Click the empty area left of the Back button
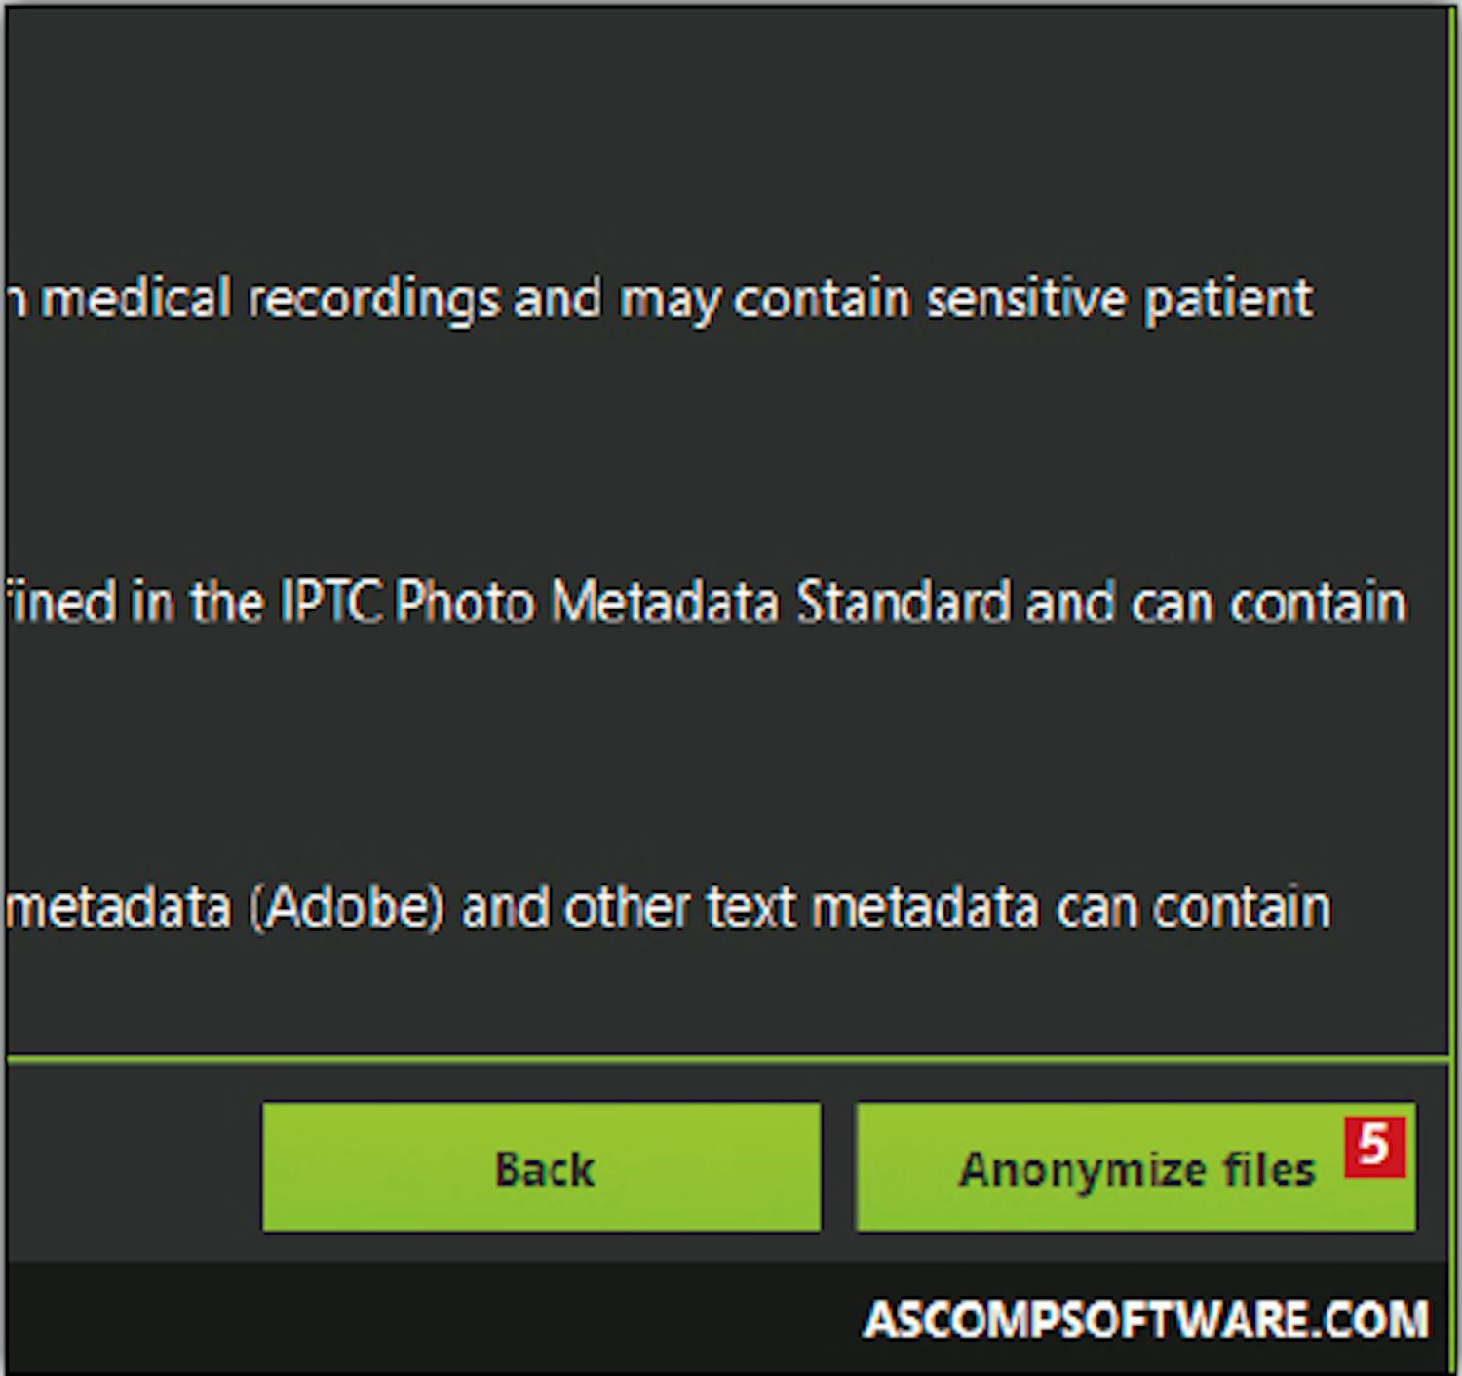This screenshot has width=1462, height=1376. click(132, 1167)
